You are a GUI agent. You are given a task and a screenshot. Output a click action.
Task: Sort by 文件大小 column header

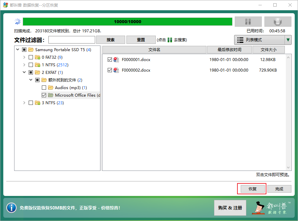pos(268,50)
